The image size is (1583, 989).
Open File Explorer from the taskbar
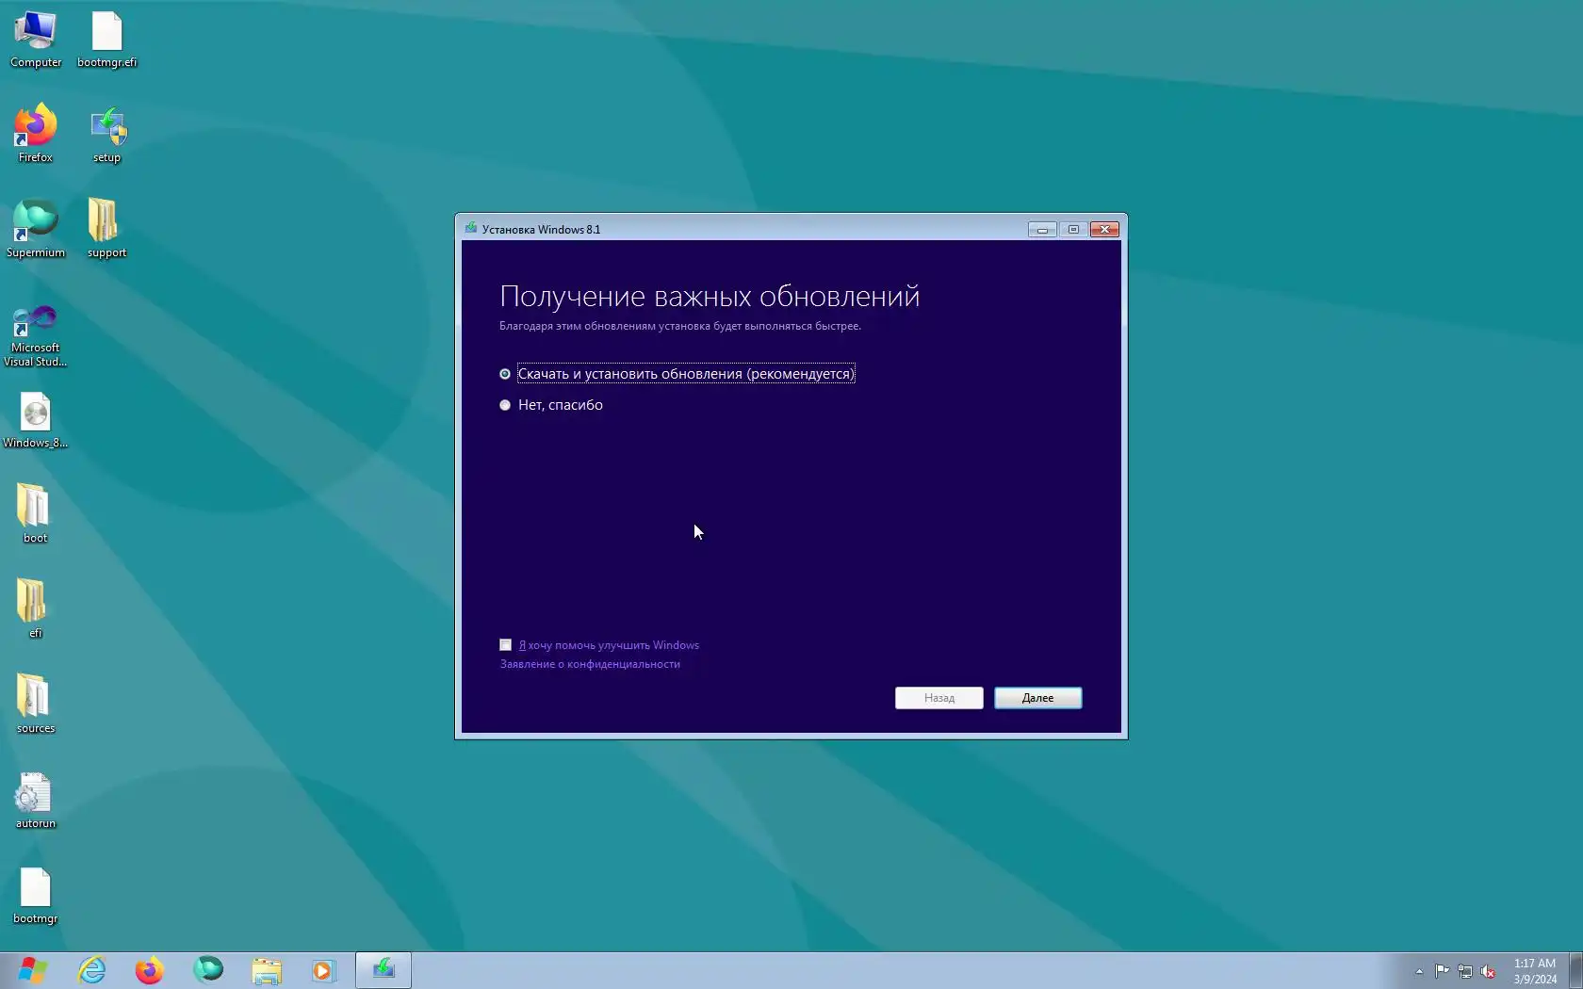pos(267,970)
